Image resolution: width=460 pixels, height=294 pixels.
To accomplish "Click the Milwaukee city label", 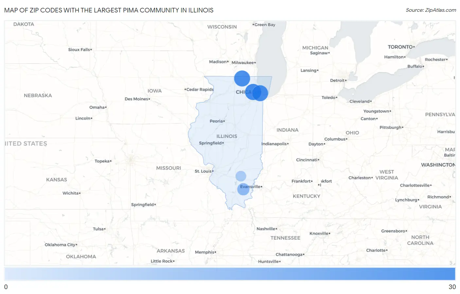I will 243,62.
